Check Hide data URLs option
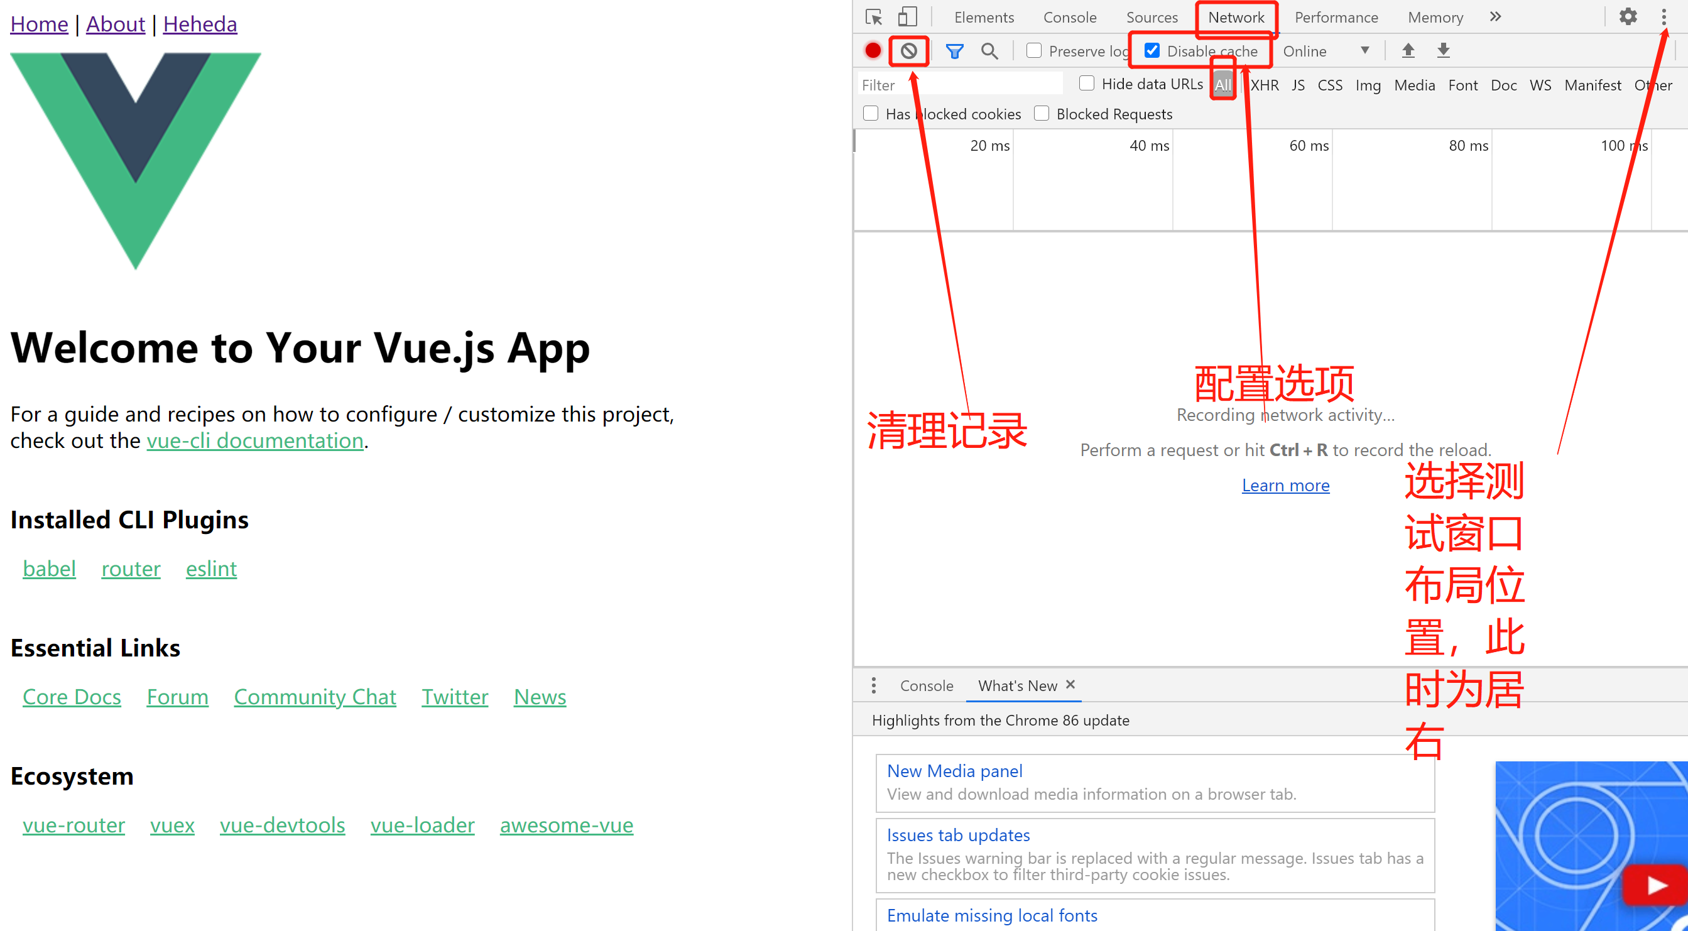 tap(1086, 83)
